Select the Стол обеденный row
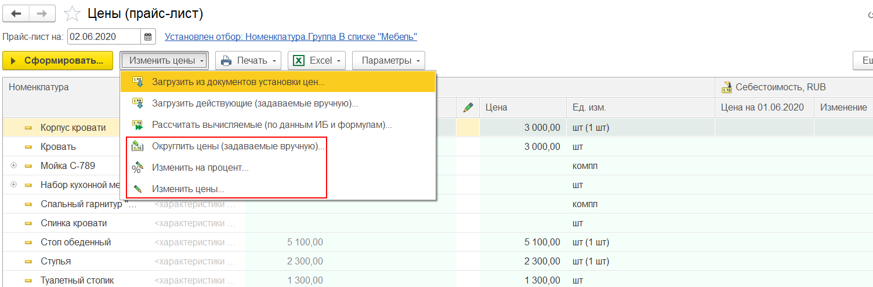 tap(75, 242)
